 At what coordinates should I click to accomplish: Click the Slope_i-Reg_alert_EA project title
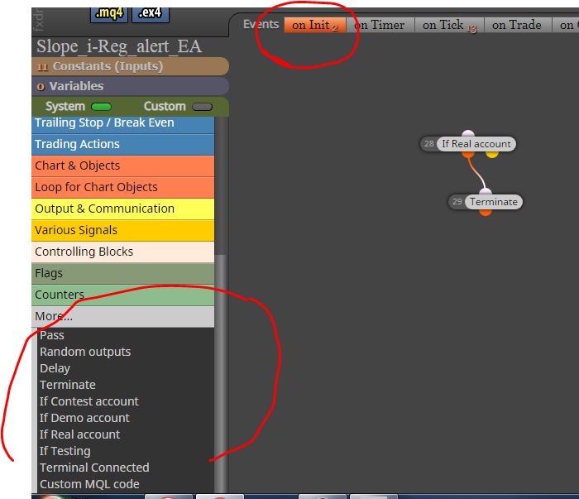(119, 46)
